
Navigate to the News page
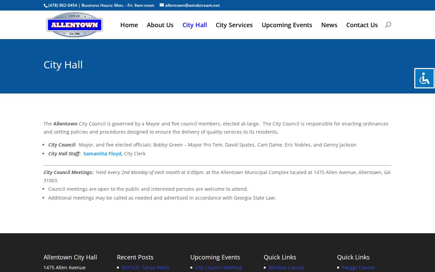329,25
